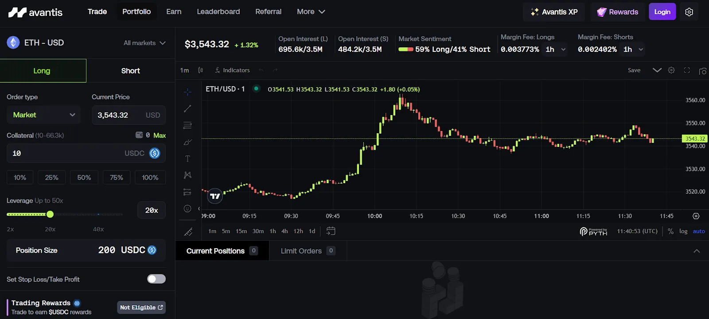
Task: Select the crosshair cursor tool
Action: coord(187,92)
